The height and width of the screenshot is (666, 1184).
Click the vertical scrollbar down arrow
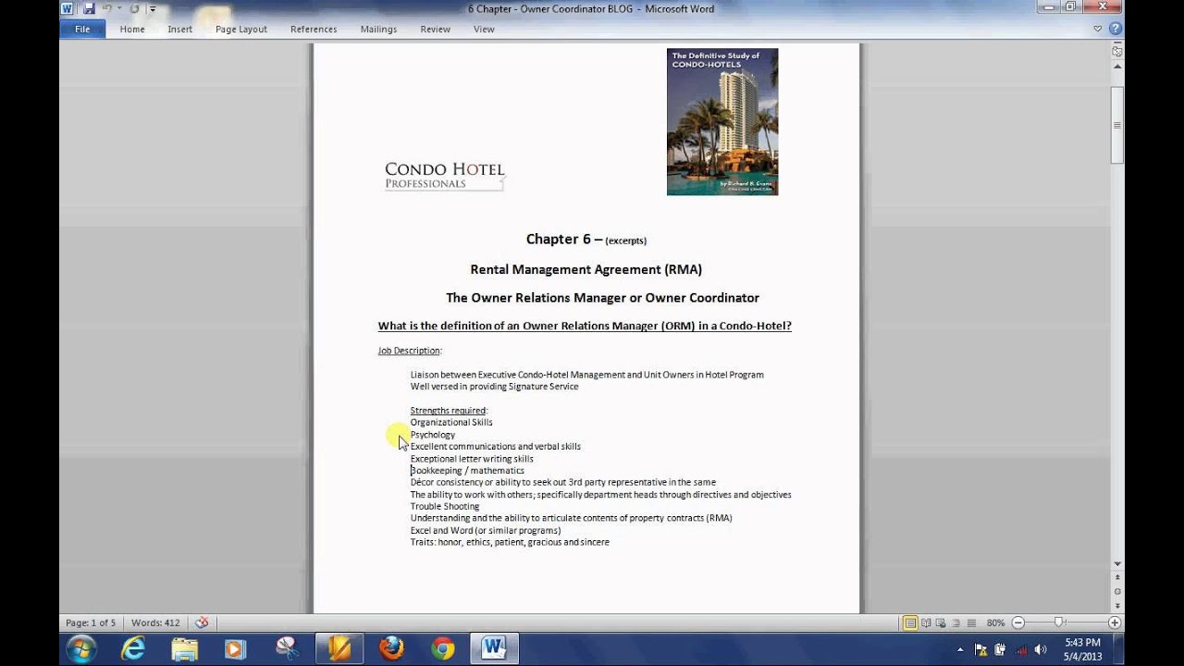click(x=1117, y=563)
